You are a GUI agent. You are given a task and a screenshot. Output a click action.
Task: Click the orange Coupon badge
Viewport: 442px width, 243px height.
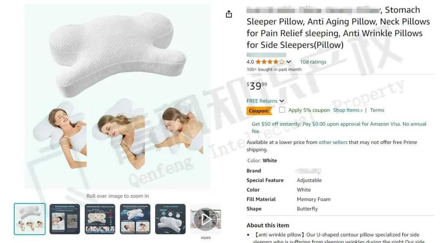pyautogui.click(x=259, y=110)
